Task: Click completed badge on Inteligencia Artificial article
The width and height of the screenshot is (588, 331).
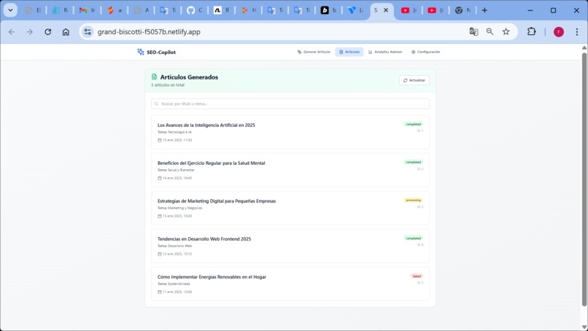Action: coord(413,124)
